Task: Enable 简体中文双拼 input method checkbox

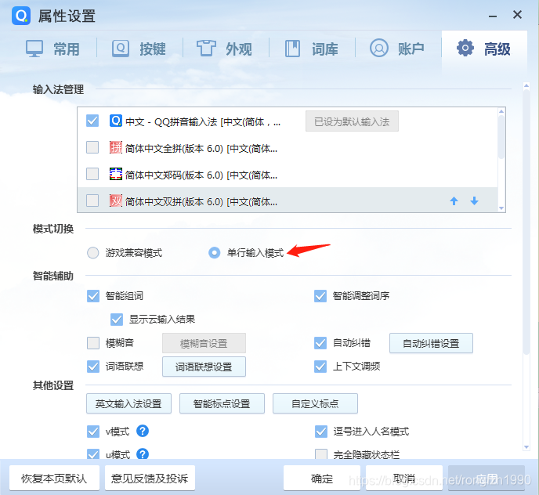Action: (92, 201)
